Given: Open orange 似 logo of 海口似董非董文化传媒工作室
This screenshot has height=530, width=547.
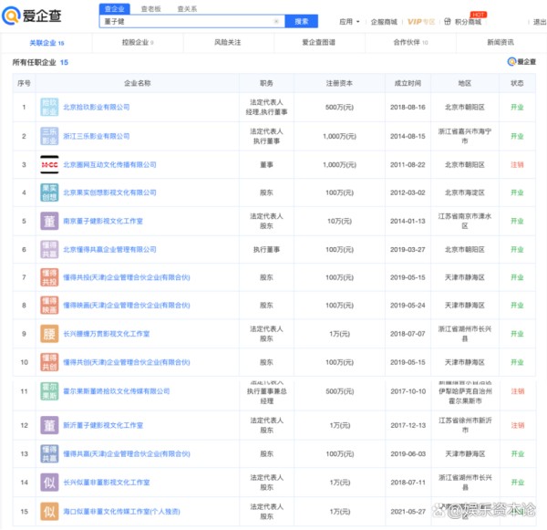Looking at the screenshot, I should [x=49, y=512].
